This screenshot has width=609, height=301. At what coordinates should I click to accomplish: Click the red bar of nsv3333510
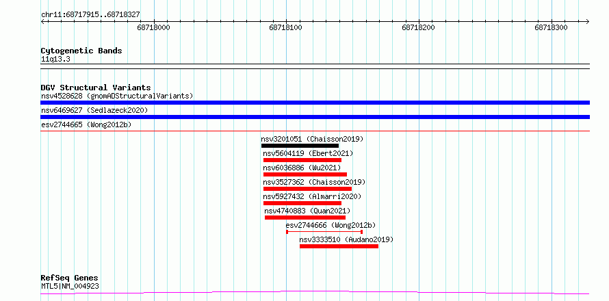[339, 246]
